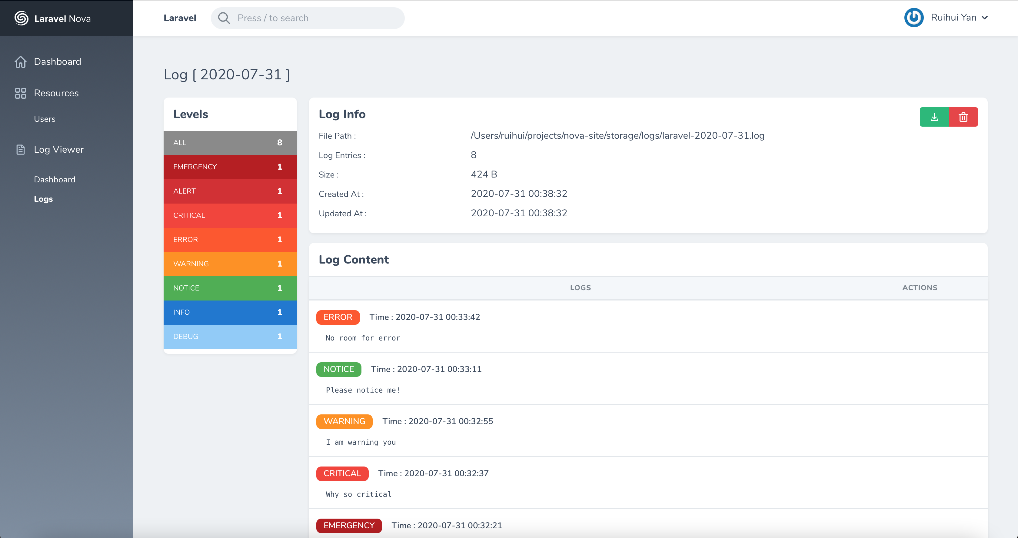This screenshot has width=1018, height=538.
Task: Delete the log using red trash button
Action: [x=963, y=117]
